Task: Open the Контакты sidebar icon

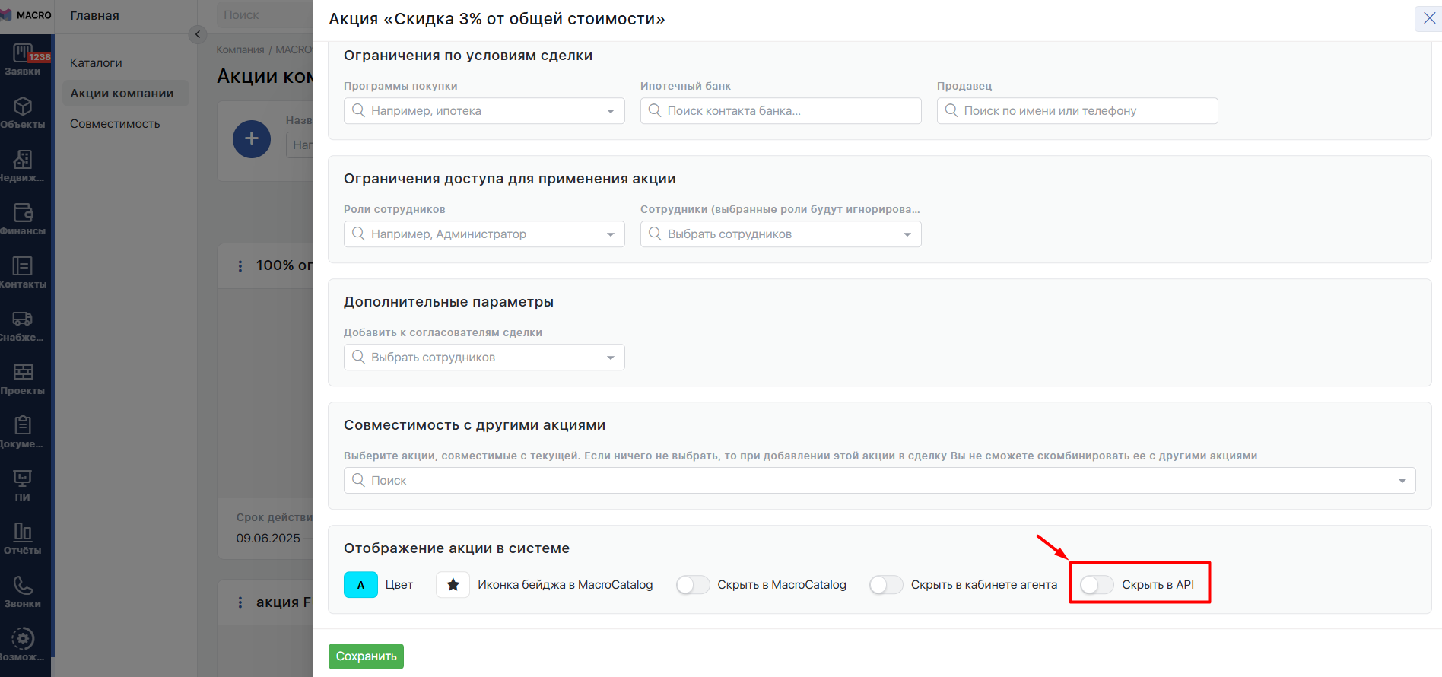Action: point(22,272)
